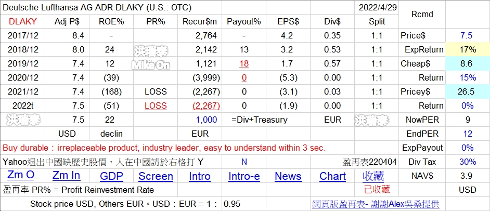The width and height of the screenshot is (490, 211).
Task: Select the ExpPayout 0% cell
Action: pyautogui.click(x=467, y=148)
